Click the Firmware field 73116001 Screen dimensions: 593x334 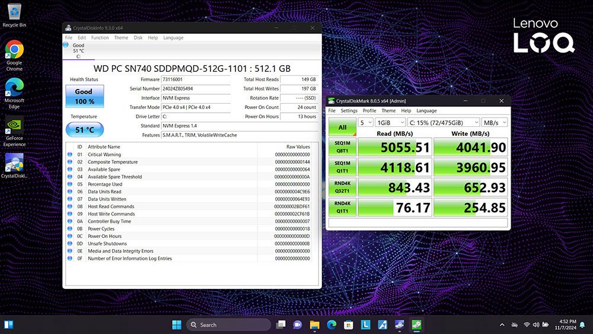196,79
